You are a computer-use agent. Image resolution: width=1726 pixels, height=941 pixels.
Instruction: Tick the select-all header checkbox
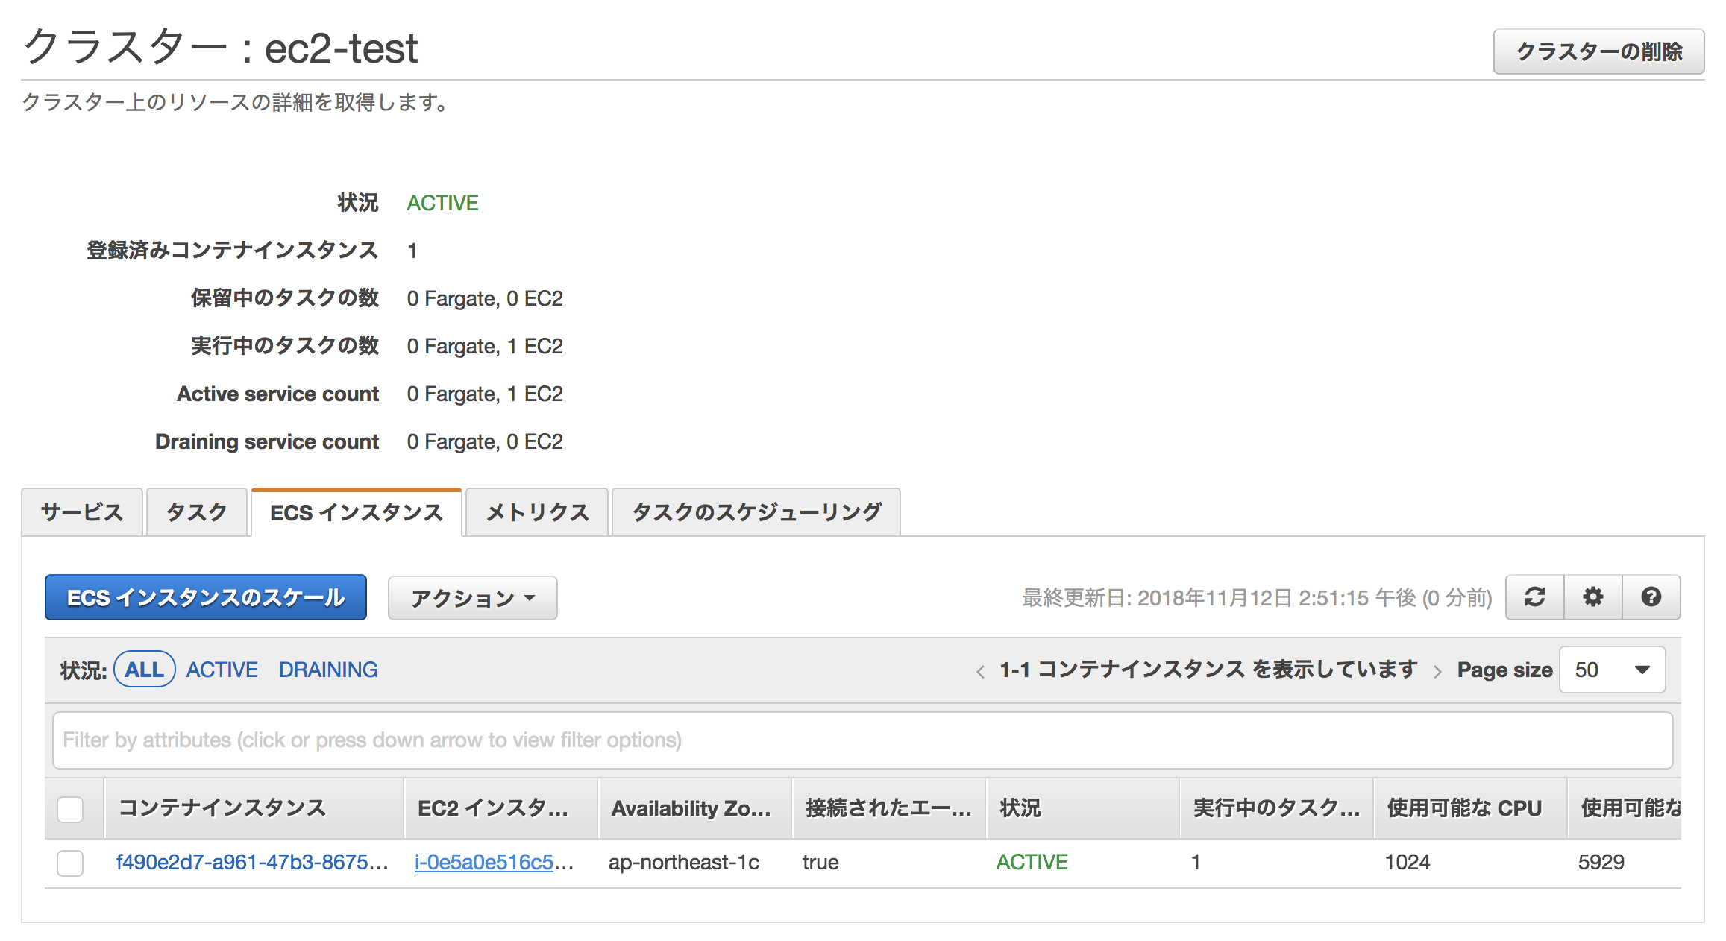(x=70, y=809)
